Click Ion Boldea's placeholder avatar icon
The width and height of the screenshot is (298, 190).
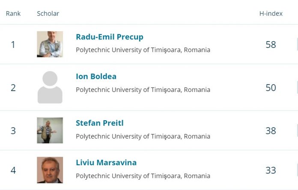(50, 87)
